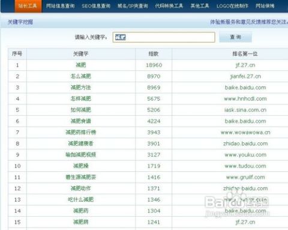288x230 pixels.
Task: Click the iask.sina.com.cn site entry
Action: pyautogui.click(x=245, y=110)
